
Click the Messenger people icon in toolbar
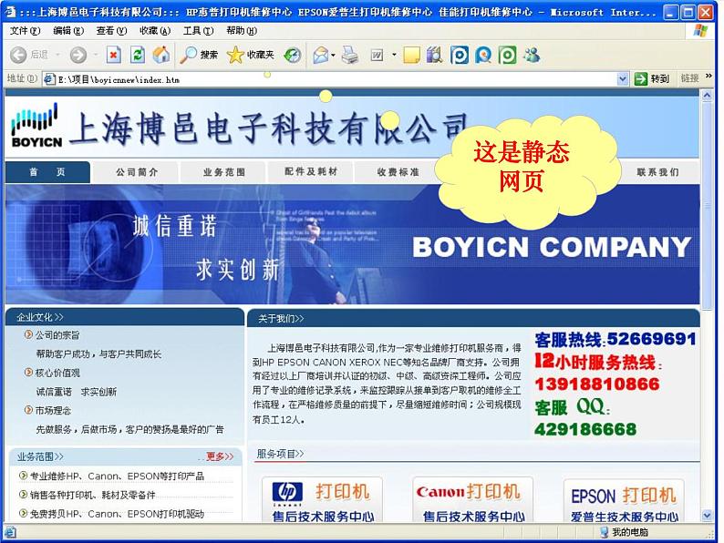531,56
